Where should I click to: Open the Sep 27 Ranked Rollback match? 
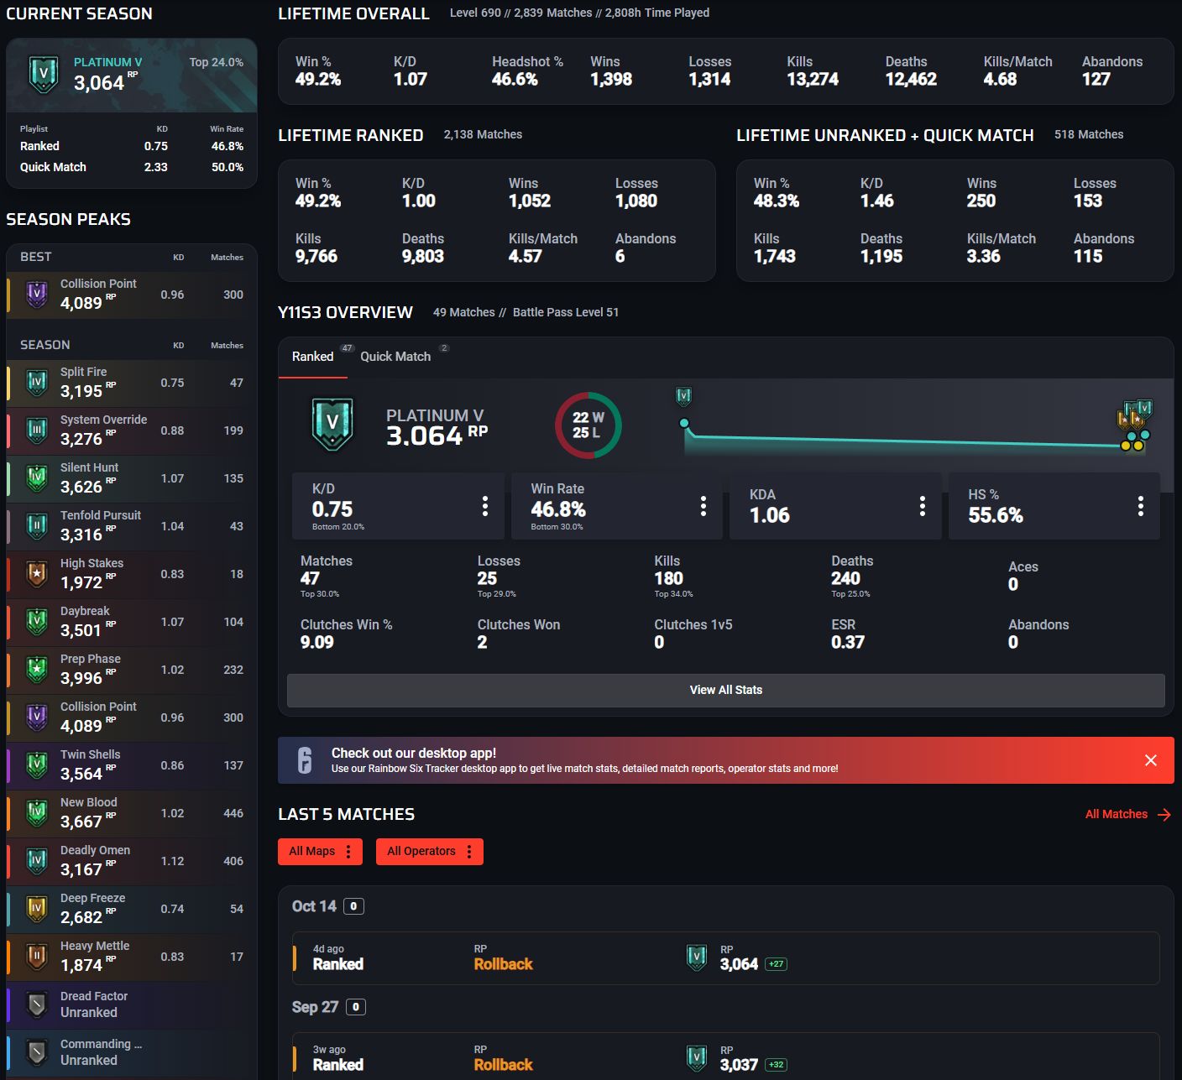pos(726,1057)
